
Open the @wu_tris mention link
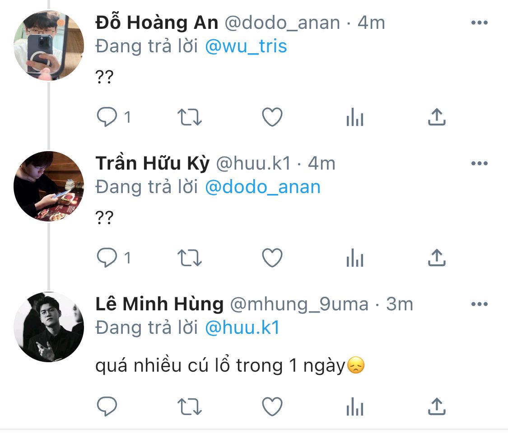[x=246, y=46]
